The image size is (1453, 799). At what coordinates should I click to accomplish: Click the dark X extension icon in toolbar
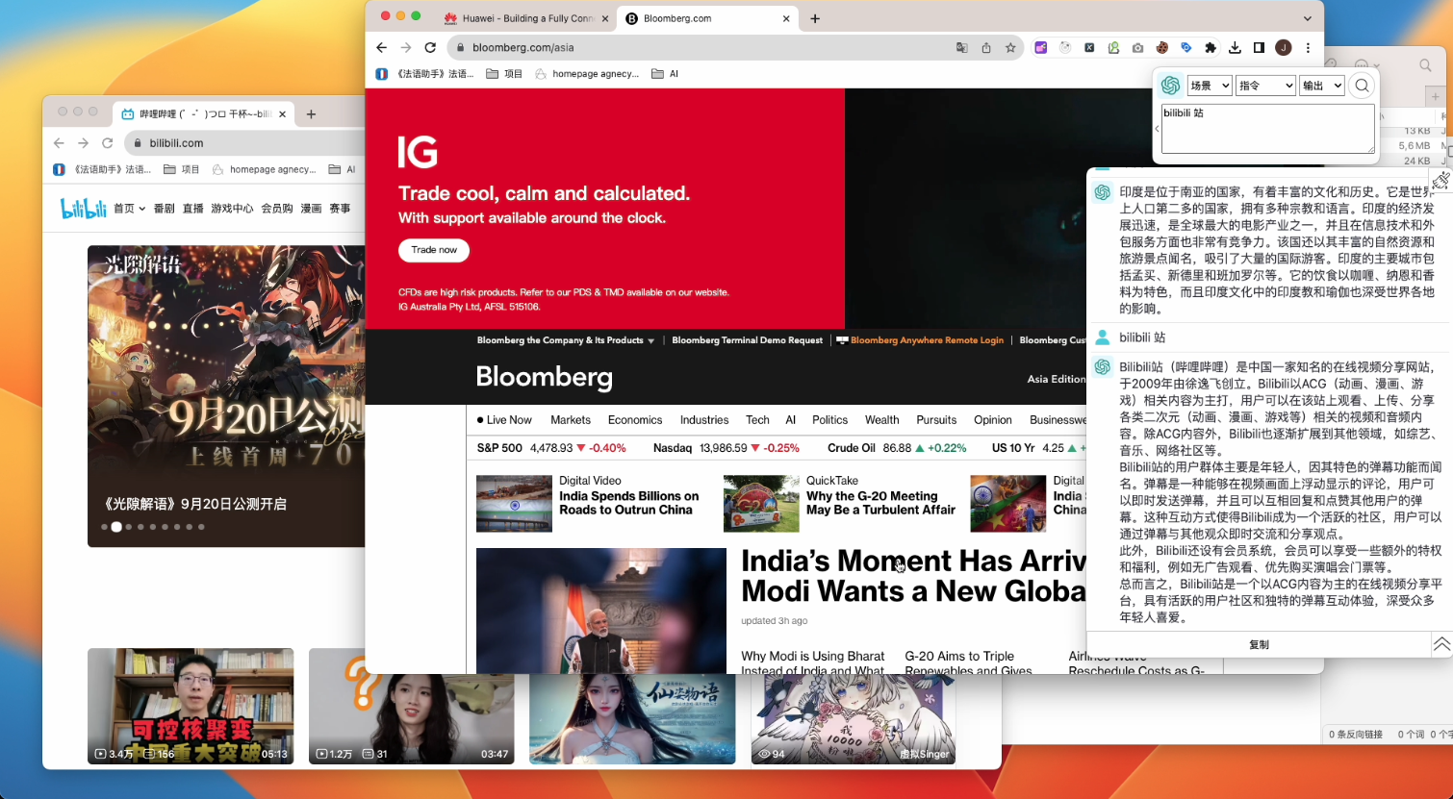pos(1089,47)
